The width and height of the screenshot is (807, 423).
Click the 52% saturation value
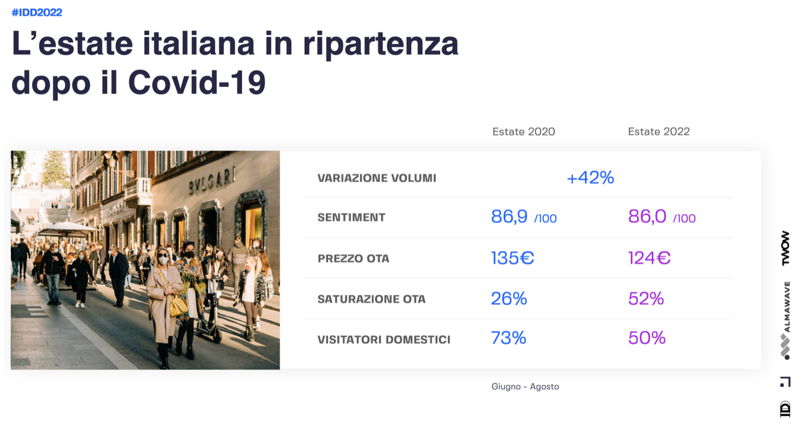(646, 298)
